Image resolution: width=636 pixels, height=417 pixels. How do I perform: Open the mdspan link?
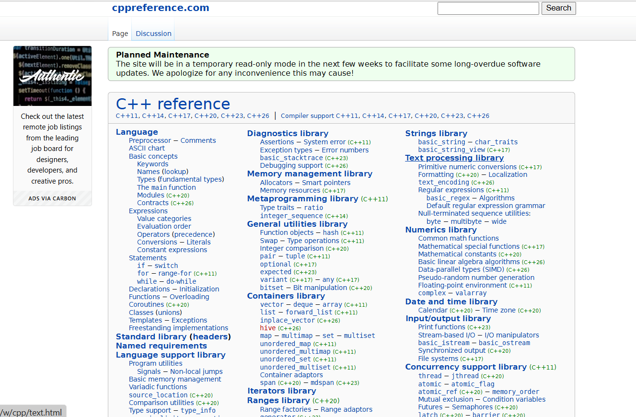(x=322, y=382)
